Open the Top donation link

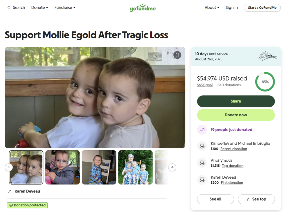pyautogui.click(x=233, y=166)
